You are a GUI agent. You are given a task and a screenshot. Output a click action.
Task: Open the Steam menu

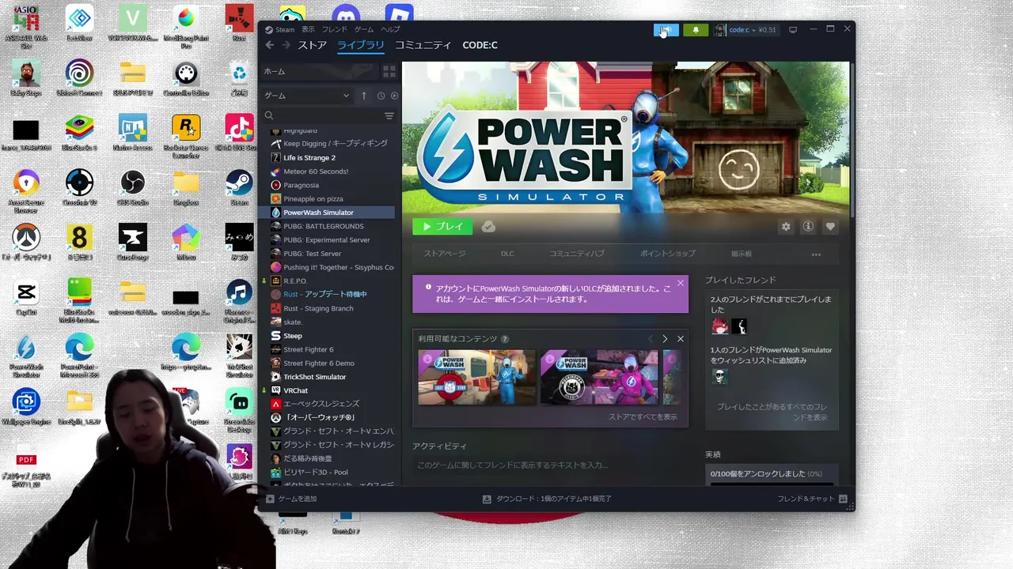280,29
